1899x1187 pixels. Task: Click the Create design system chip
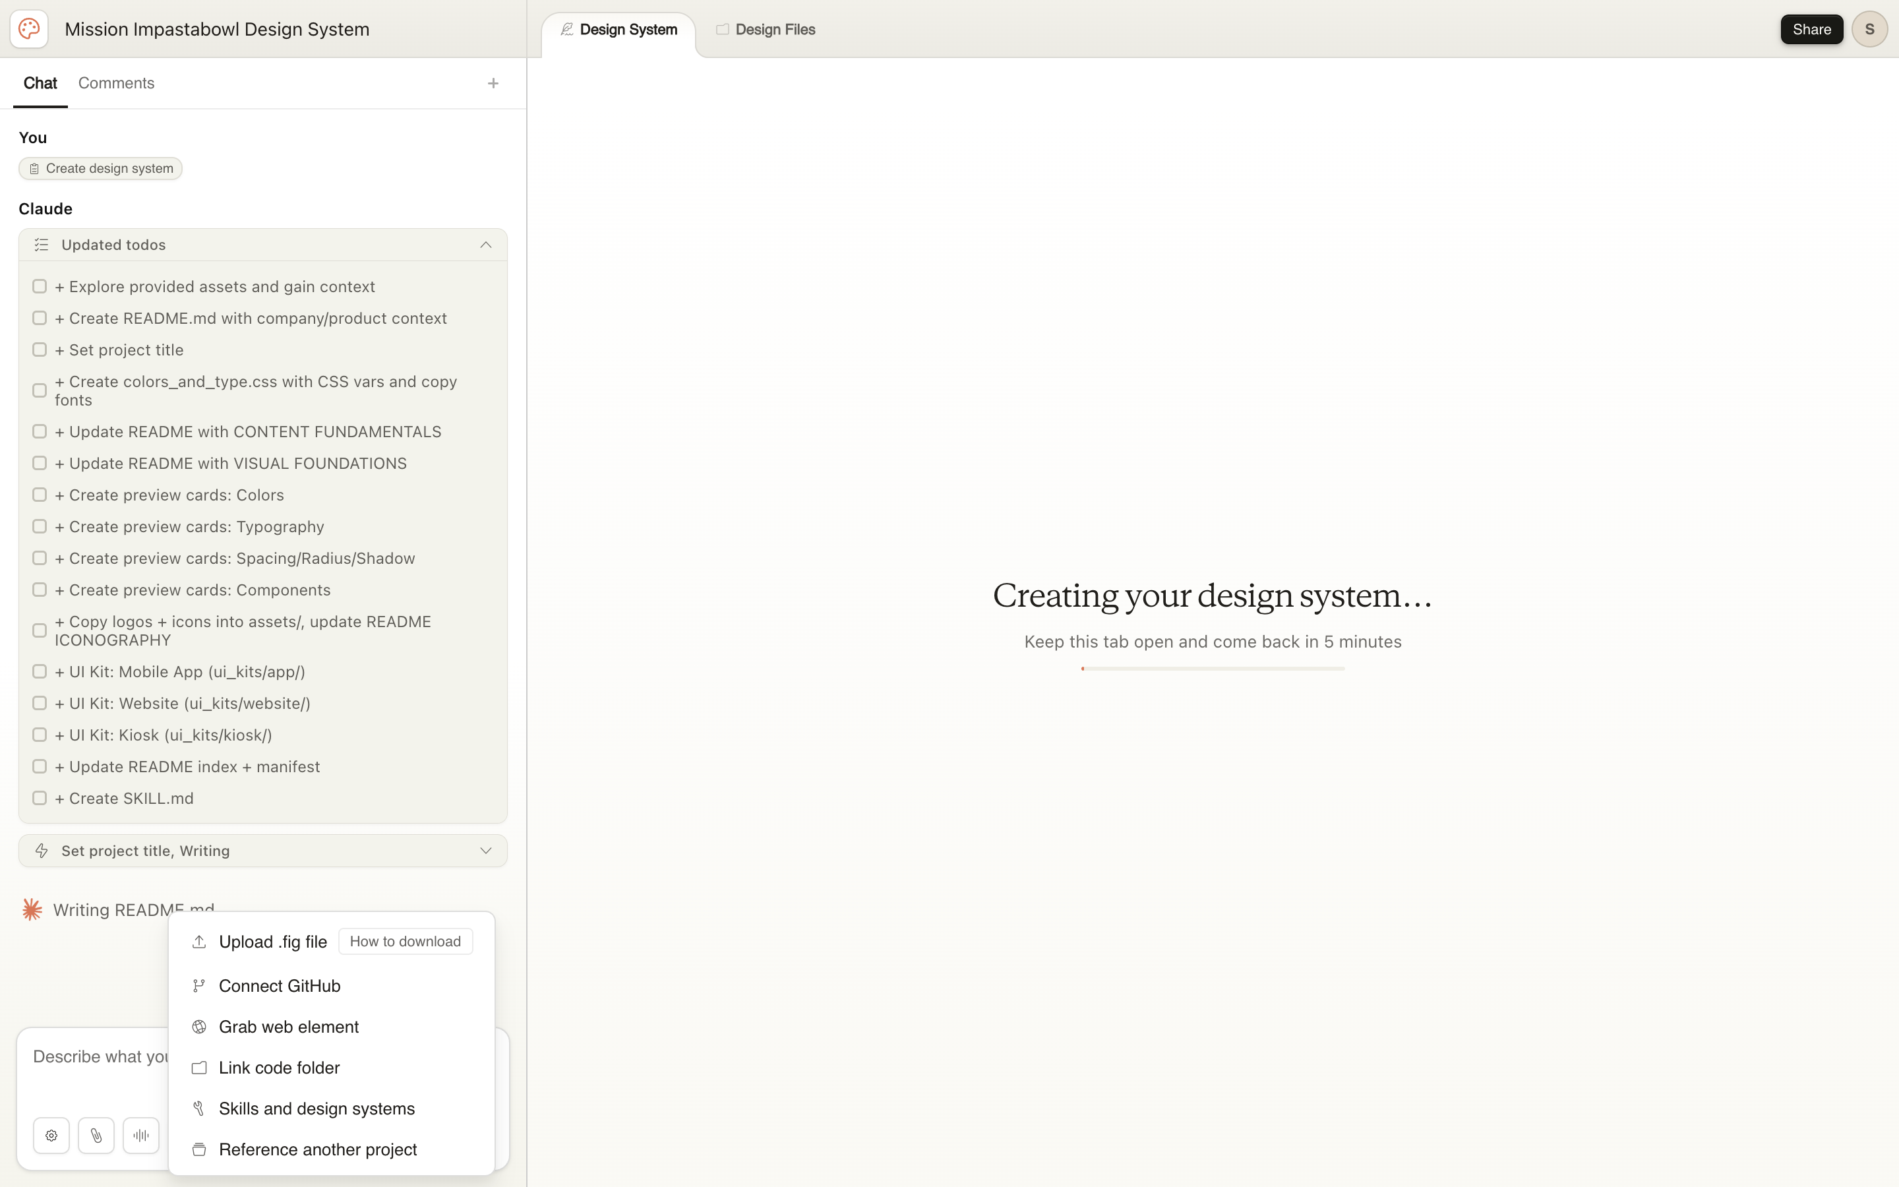click(x=100, y=169)
